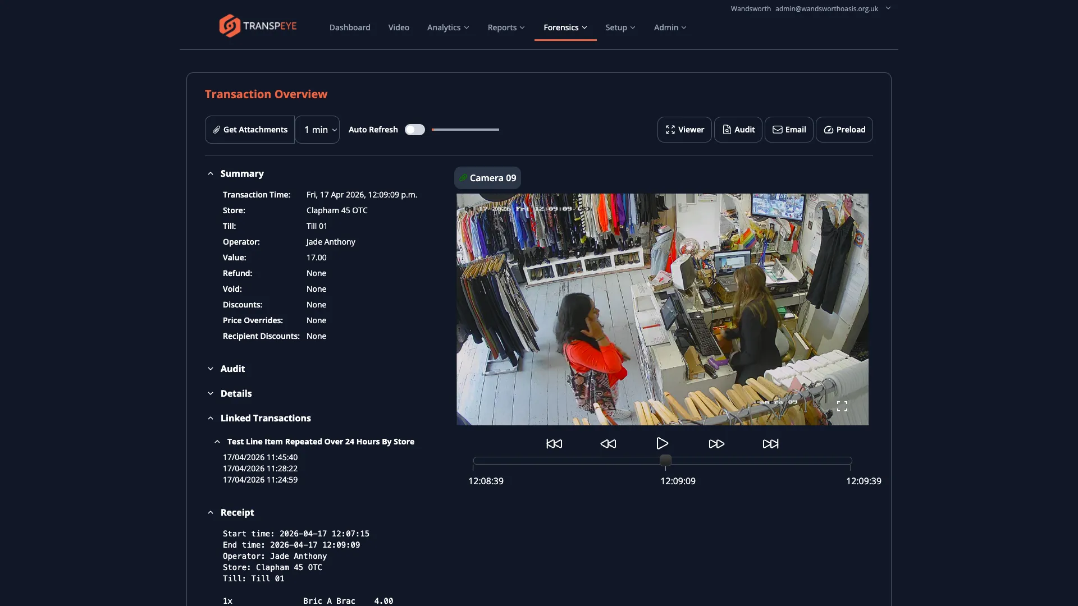Enable Auto Refresh
This screenshot has height=606, width=1078.
tap(415, 130)
